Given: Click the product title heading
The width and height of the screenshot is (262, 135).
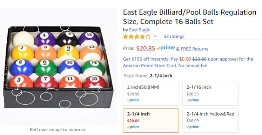Looking at the screenshot, I should pos(190,17).
